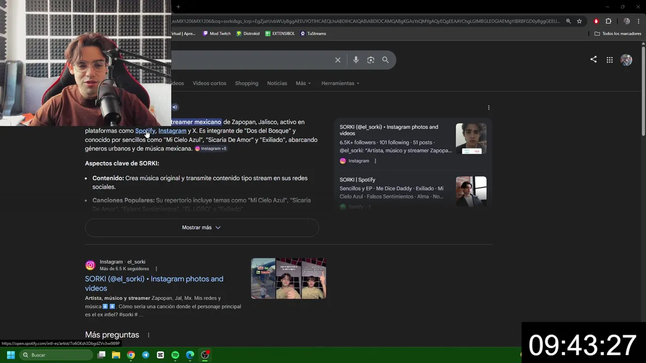Click the magnifier search submit icon
The height and width of the screenshot is (363, 646).
(385, 60)
